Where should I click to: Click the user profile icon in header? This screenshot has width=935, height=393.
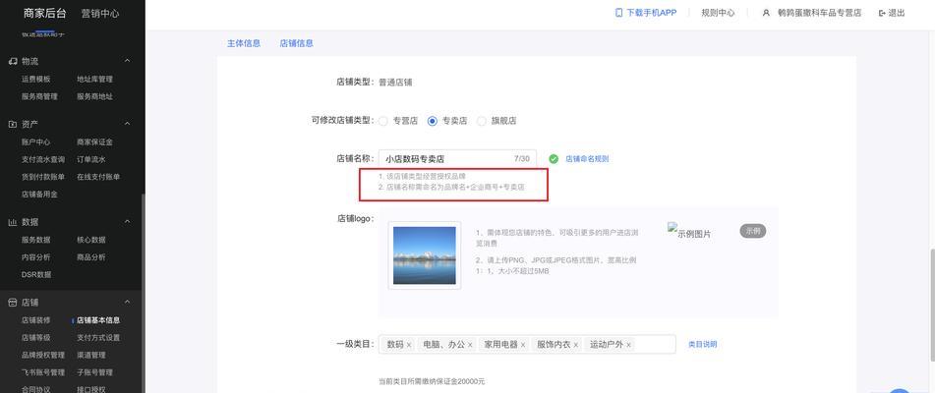point(766,13)
